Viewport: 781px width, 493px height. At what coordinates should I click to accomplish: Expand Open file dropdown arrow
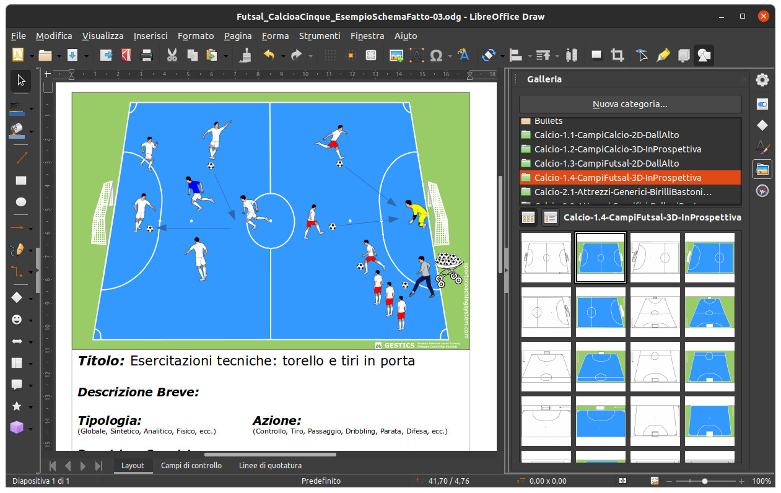coord(59,56)
